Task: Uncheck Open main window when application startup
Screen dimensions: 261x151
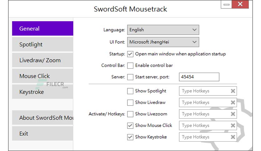Action: [130, 54]
